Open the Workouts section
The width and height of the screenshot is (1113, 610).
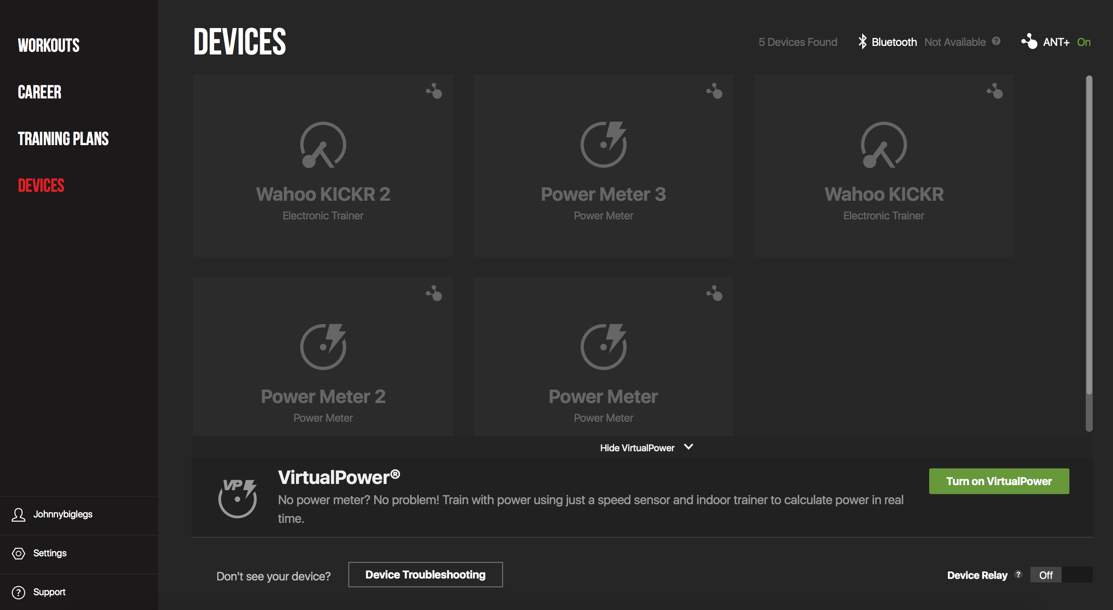pos(49,46)
